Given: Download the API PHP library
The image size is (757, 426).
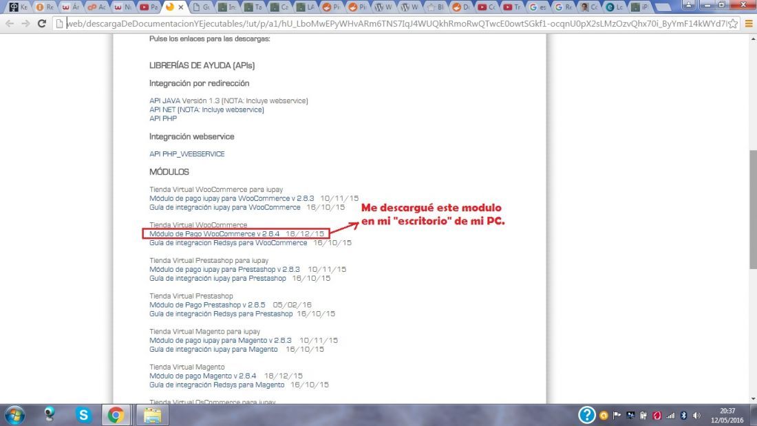Looking at the screenshot, I should coord(163,118).
